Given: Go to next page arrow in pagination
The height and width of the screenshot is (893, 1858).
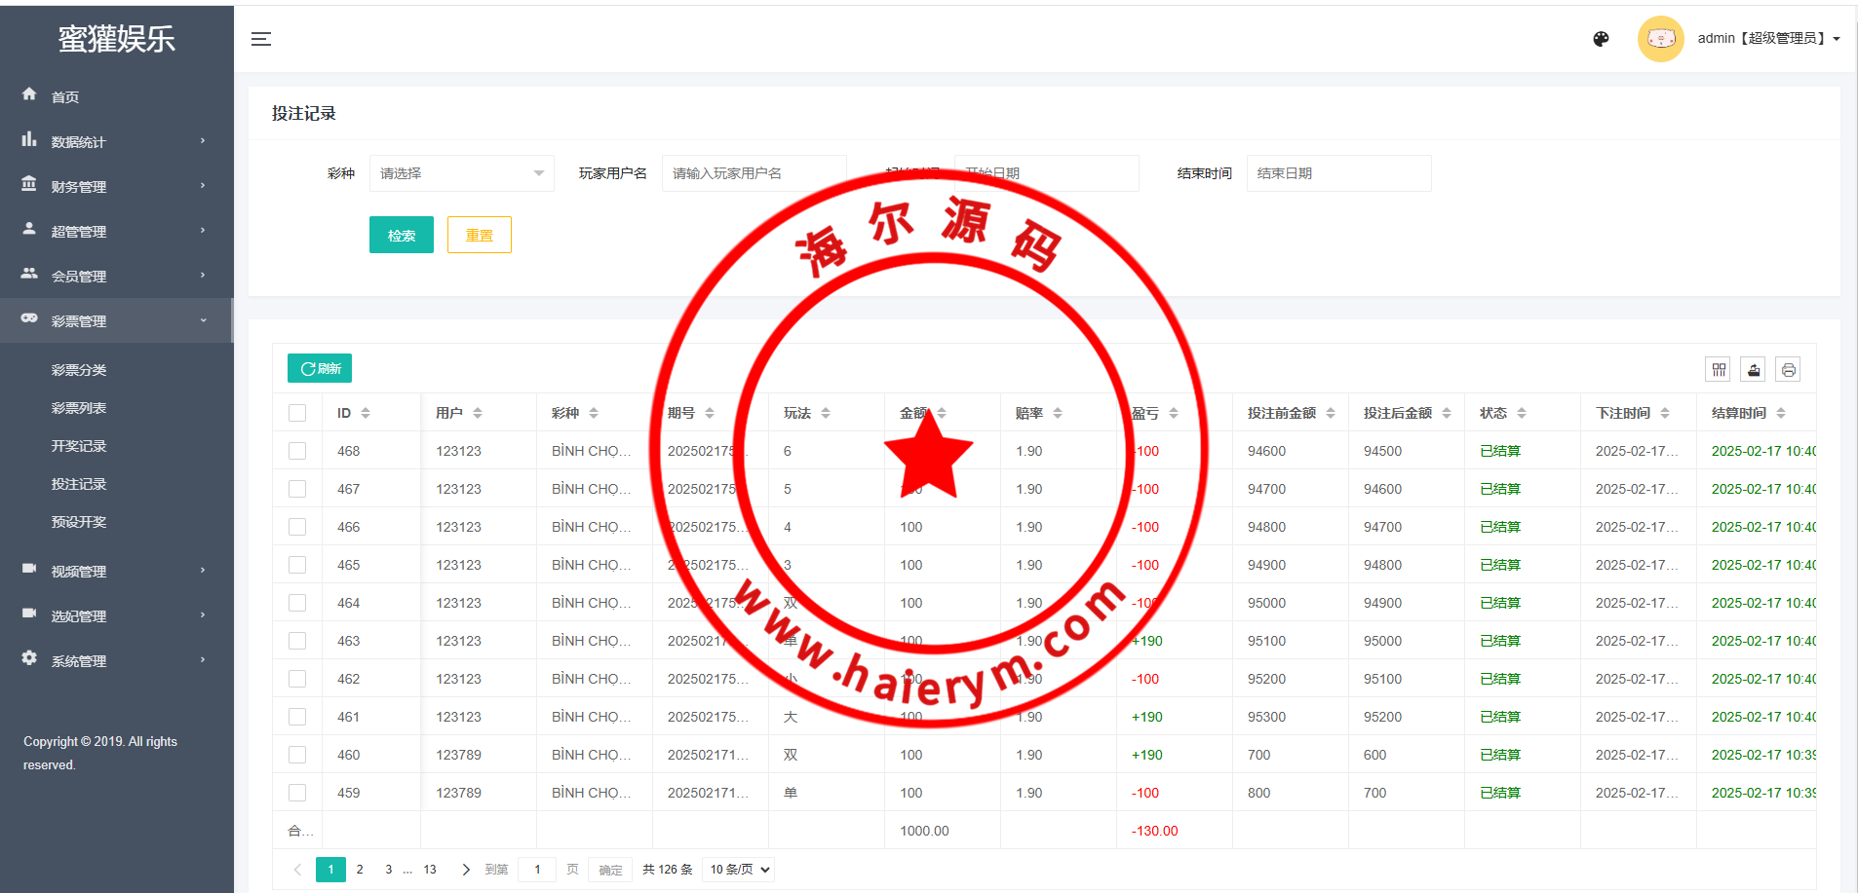Looking at the screenshot, I should 466,870.
